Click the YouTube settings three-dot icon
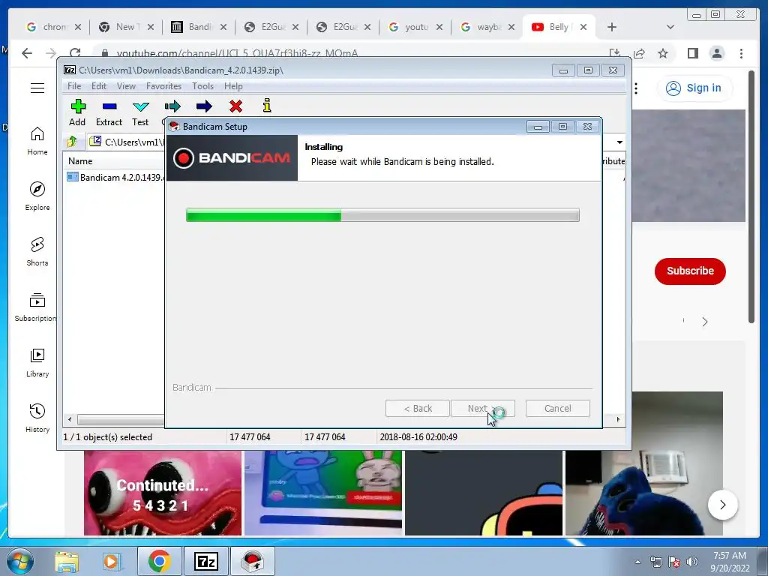 pyautogui.click(x=636, y=88)
